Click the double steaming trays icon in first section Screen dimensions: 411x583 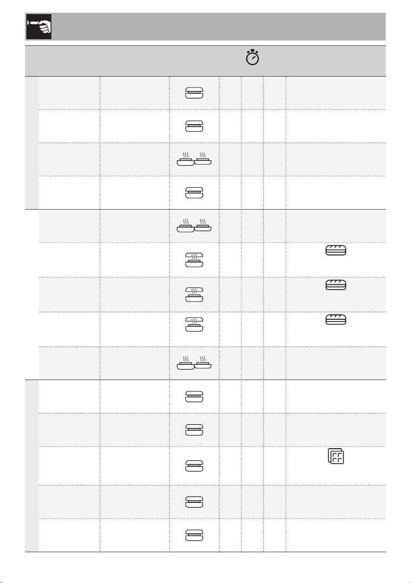194,159
